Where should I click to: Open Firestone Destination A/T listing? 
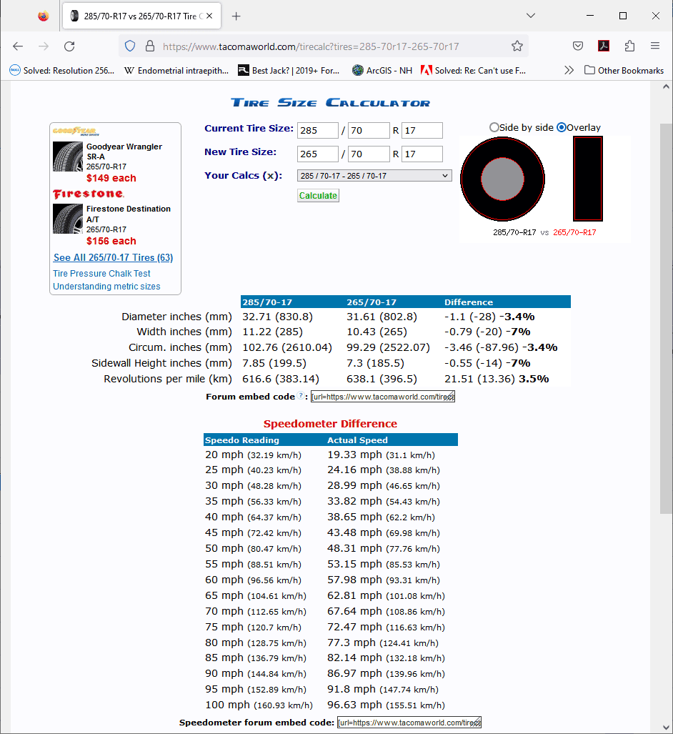click(x=128, y=214)
